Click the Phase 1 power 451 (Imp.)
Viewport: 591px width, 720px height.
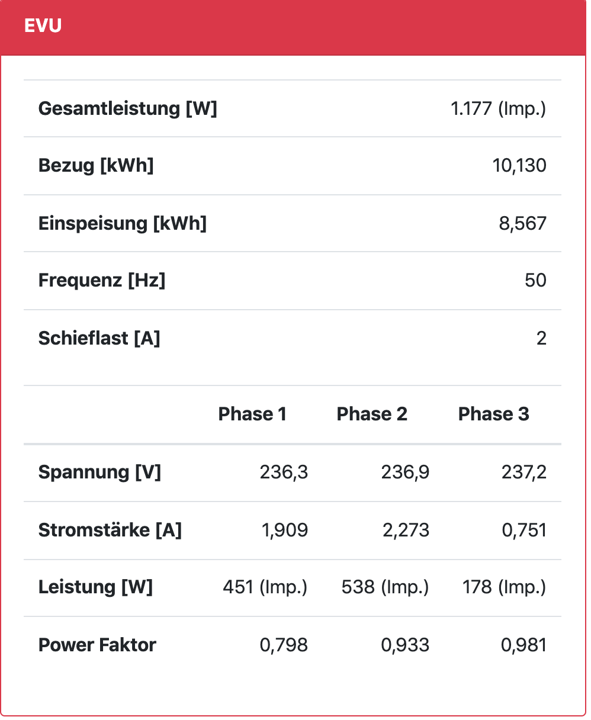(265, 587)
